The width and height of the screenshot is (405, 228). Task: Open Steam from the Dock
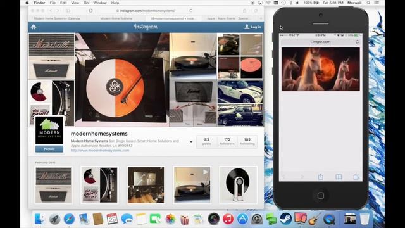tap(285, 219)
